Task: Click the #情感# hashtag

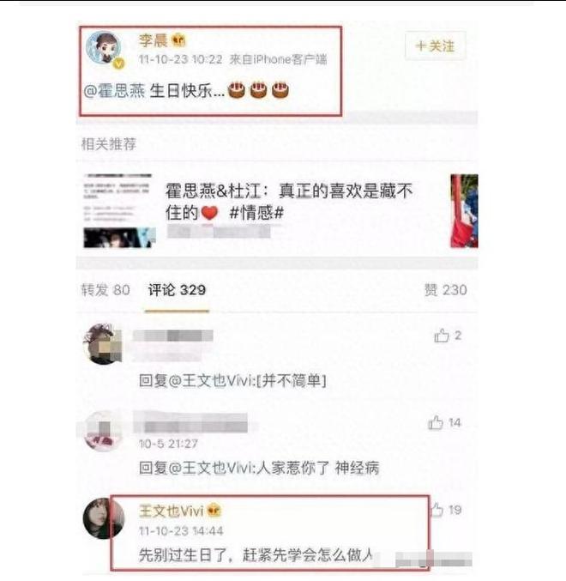Action: click(256, 213)
